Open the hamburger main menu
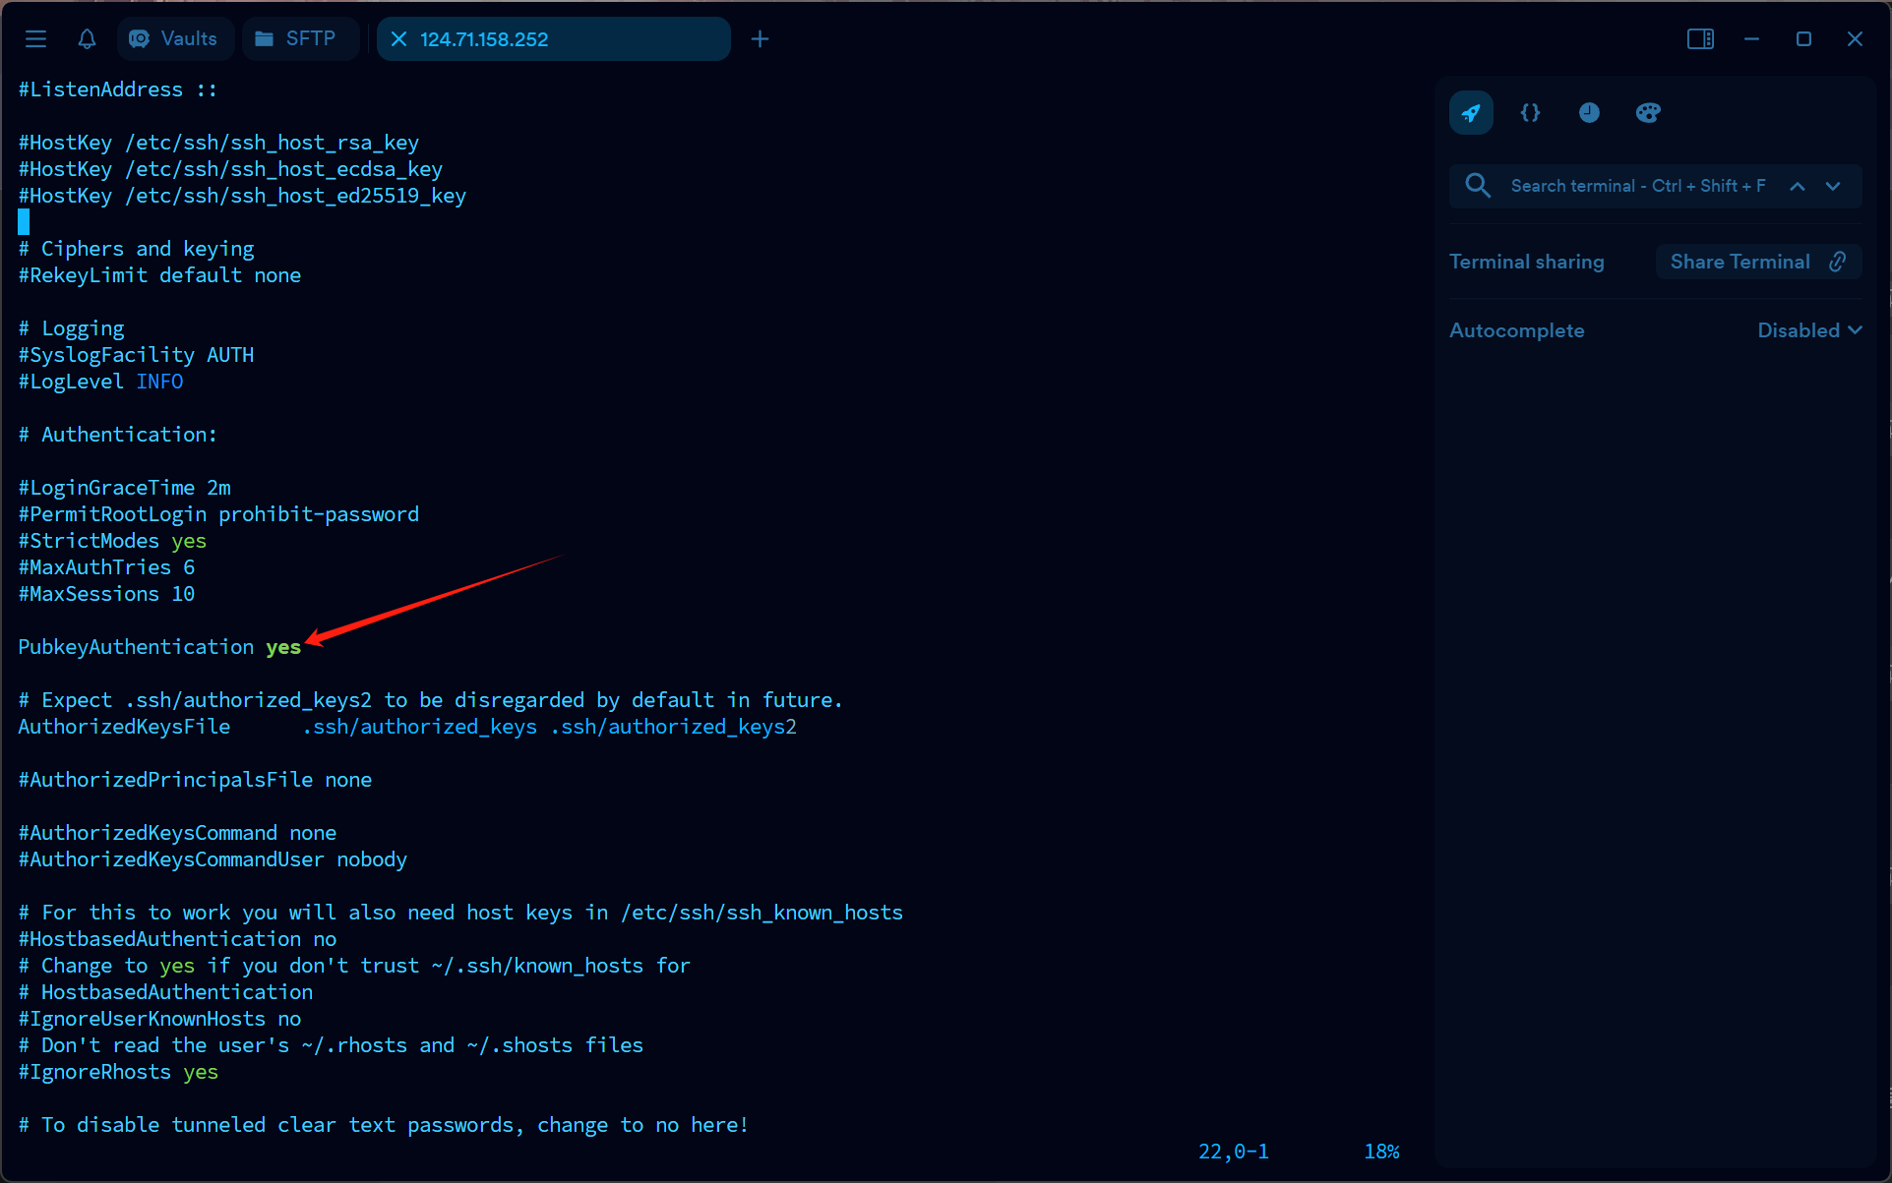Image resolution: width=1892 pixels, height=1183 pixels. click(36, 39)
